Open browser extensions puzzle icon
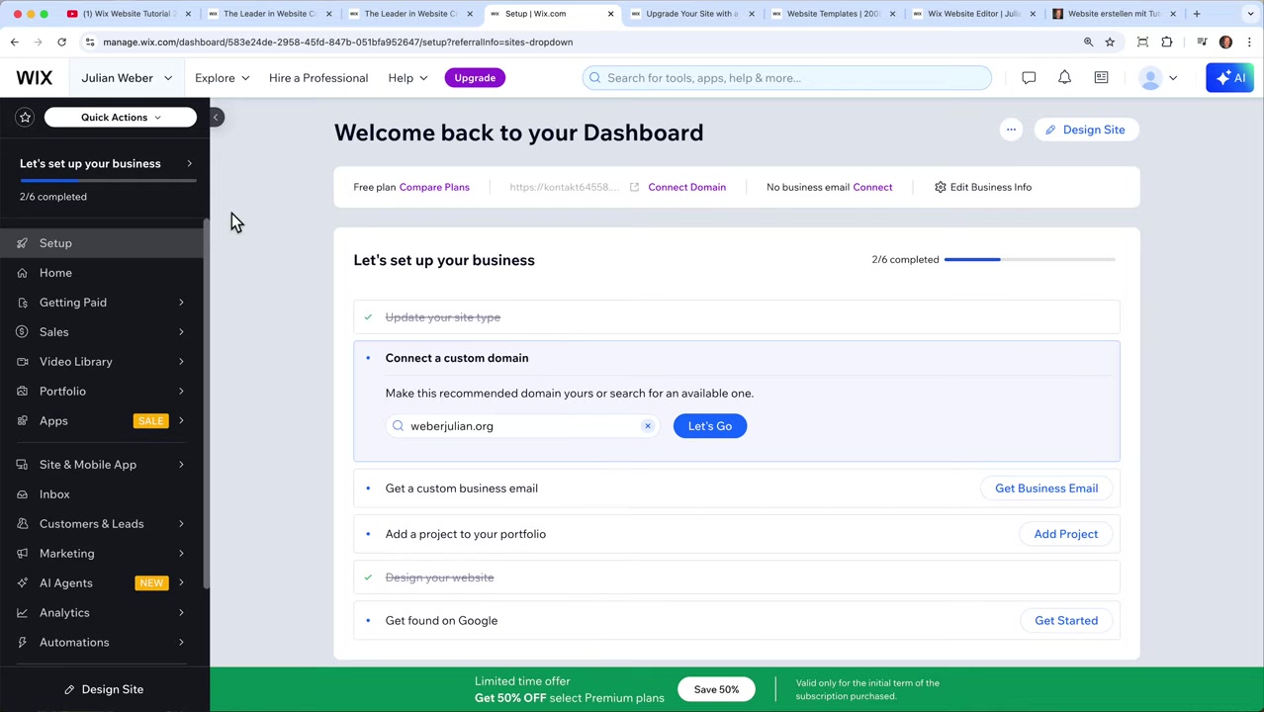Viewport: 1264px width, 712px height. [x=1167, y=43]
